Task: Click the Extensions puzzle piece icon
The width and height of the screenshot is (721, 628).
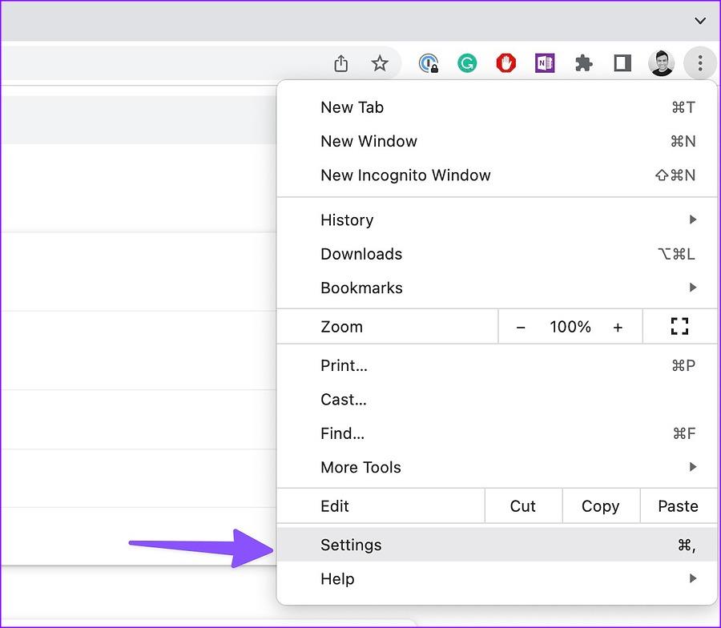Action: click(x=583, y=62)
